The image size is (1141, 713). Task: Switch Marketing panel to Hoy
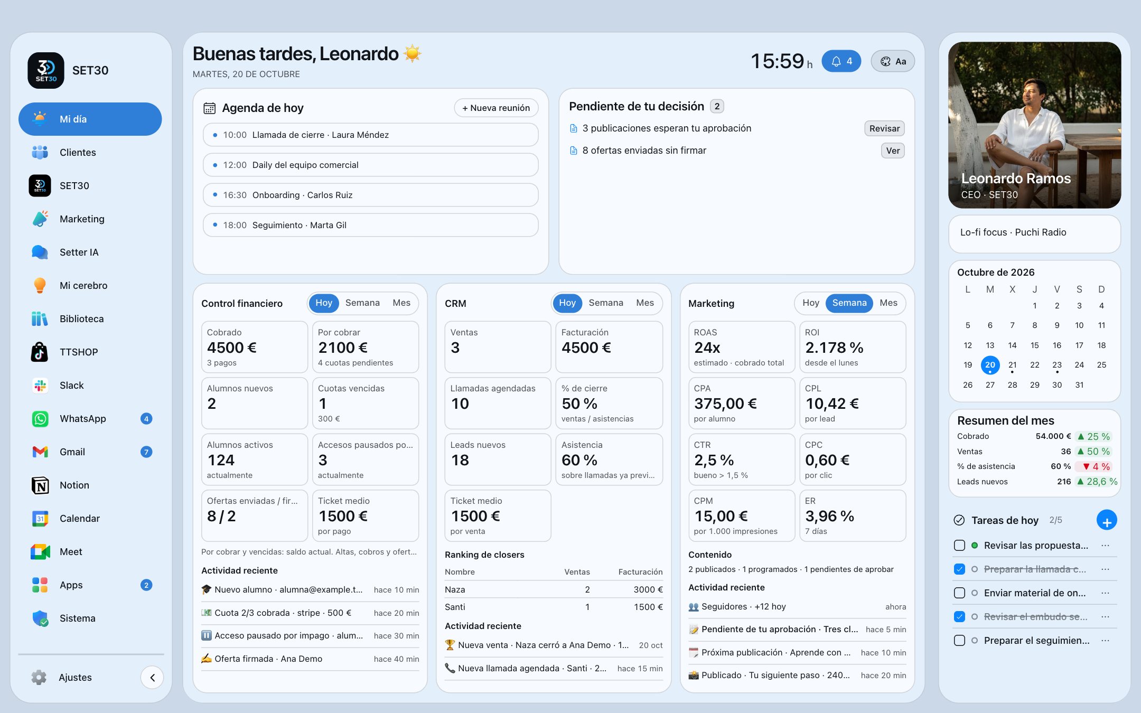[x=811, y=303]
